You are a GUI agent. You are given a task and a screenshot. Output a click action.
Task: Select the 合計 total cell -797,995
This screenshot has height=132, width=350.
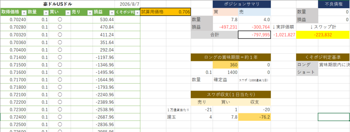pyautogui.click(x=254, y=35)
